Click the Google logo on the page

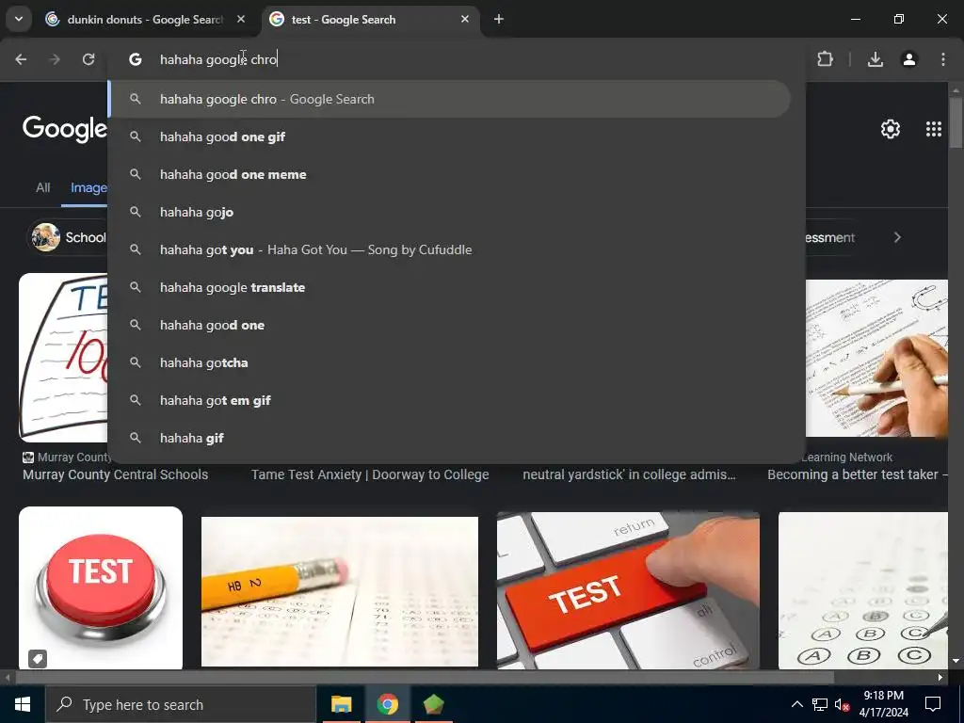click(x=65, y=129)
